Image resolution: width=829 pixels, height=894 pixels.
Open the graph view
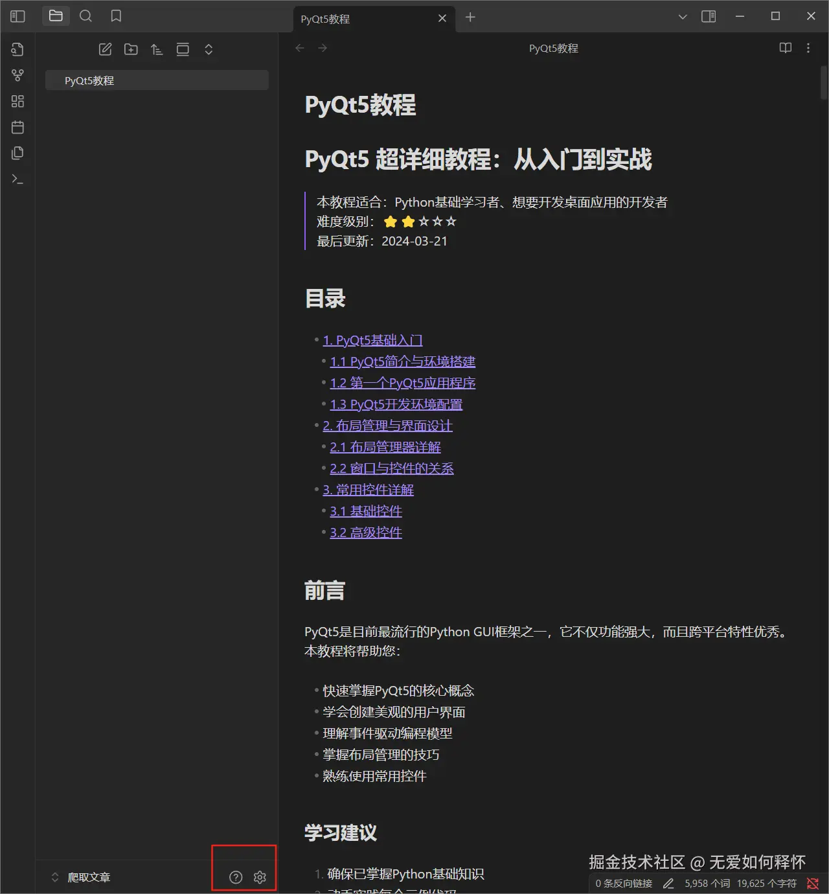[x=17, y=75]
